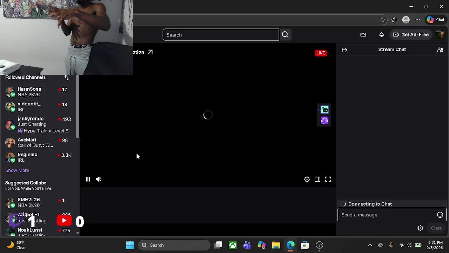
Task: Open File Explorer from taskbar
Action: click(276, 245)
